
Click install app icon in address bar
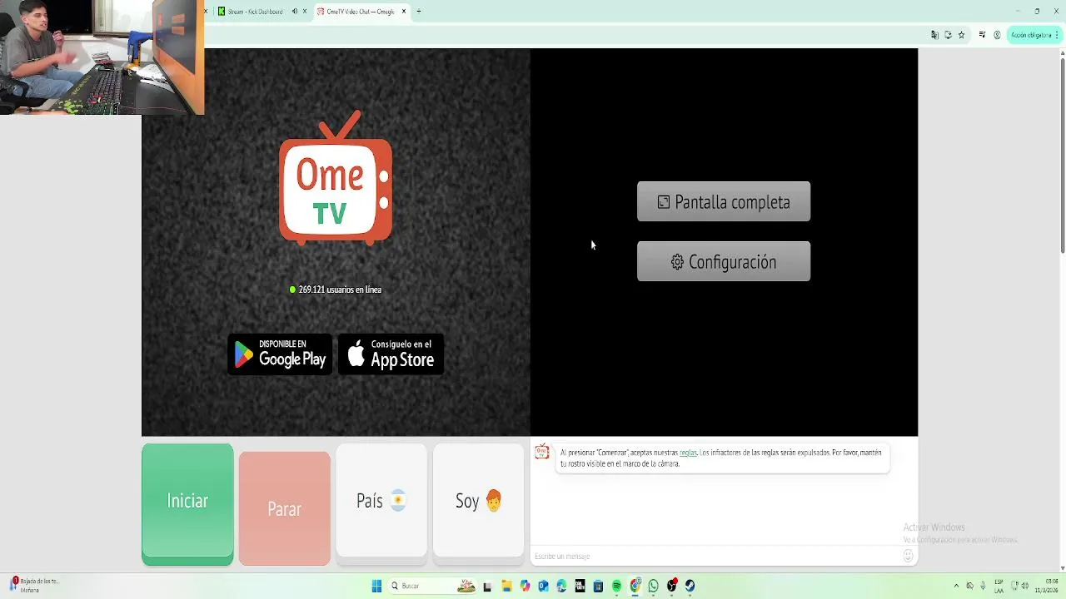click(948, 35)
